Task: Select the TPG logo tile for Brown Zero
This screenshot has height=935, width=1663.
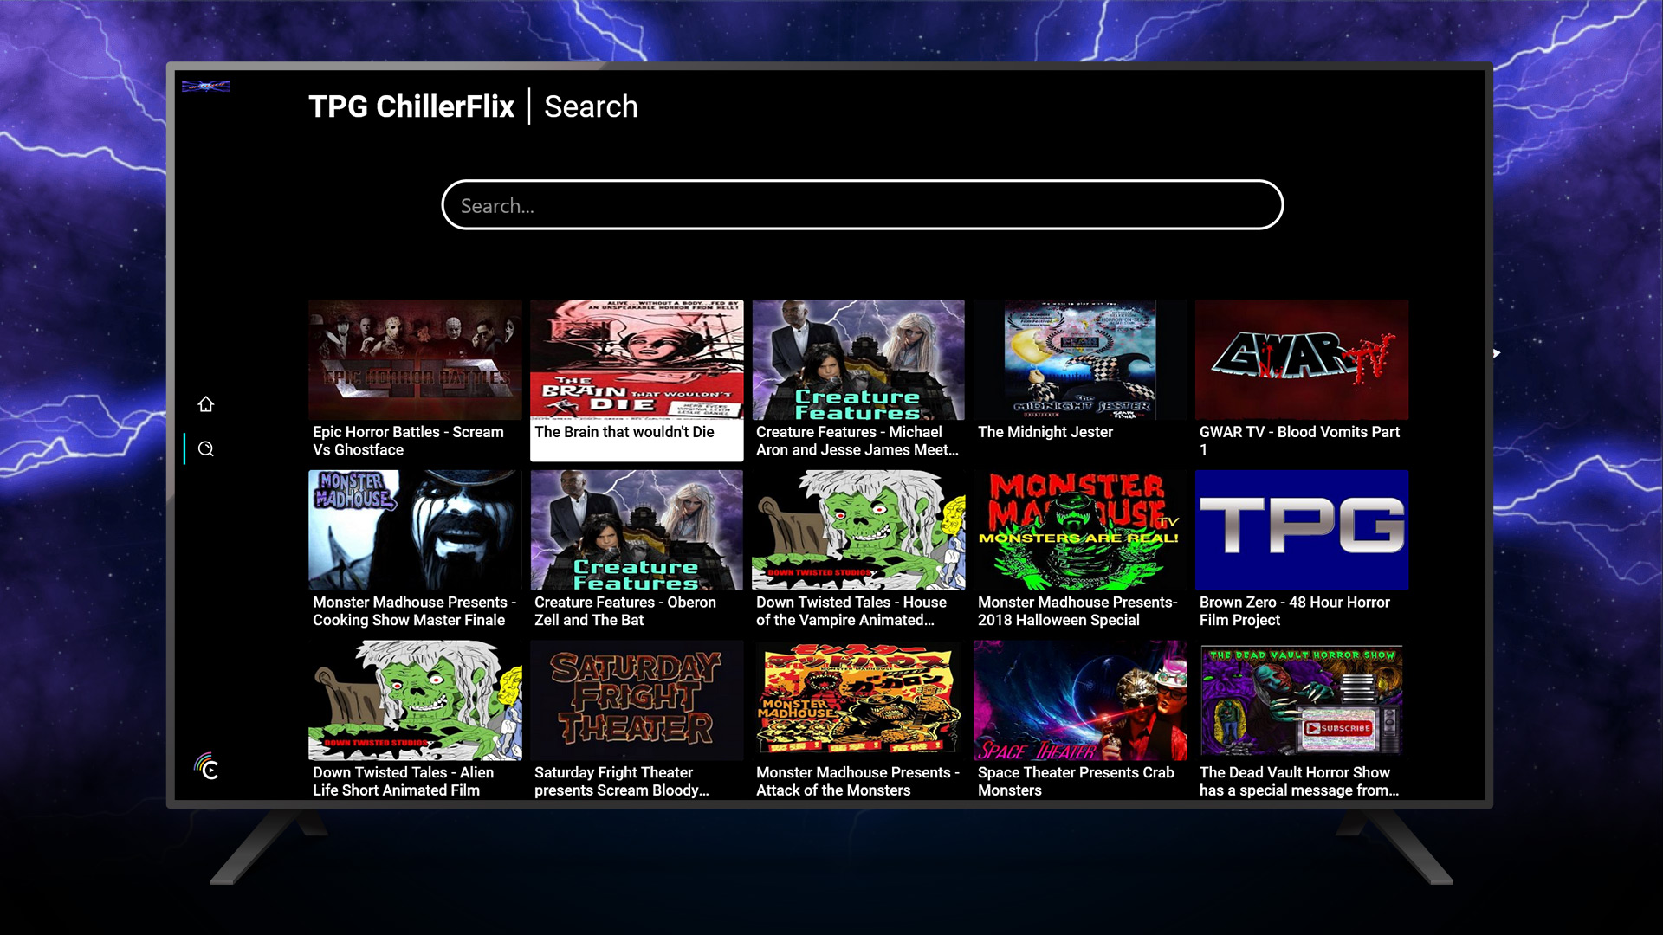Action: 1301,530
